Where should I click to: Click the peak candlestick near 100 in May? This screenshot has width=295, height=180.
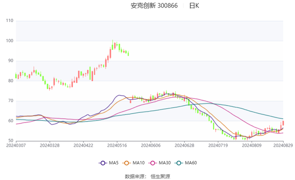(113, 45)
